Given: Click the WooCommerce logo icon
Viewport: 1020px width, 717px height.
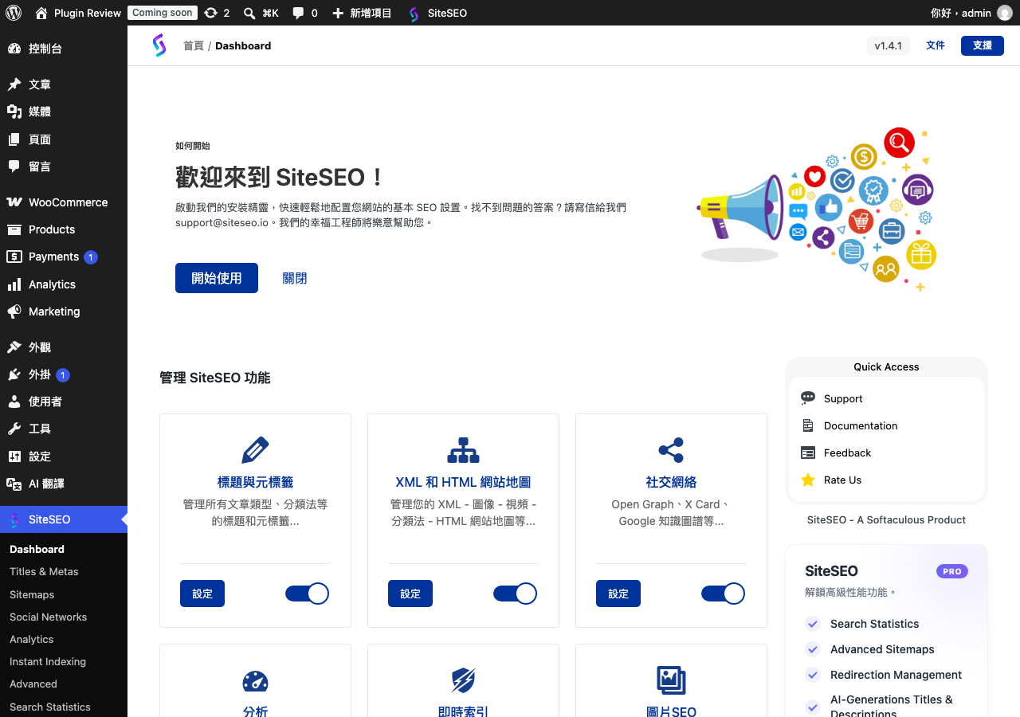Looking at the screenshot, I should point(14,202).
